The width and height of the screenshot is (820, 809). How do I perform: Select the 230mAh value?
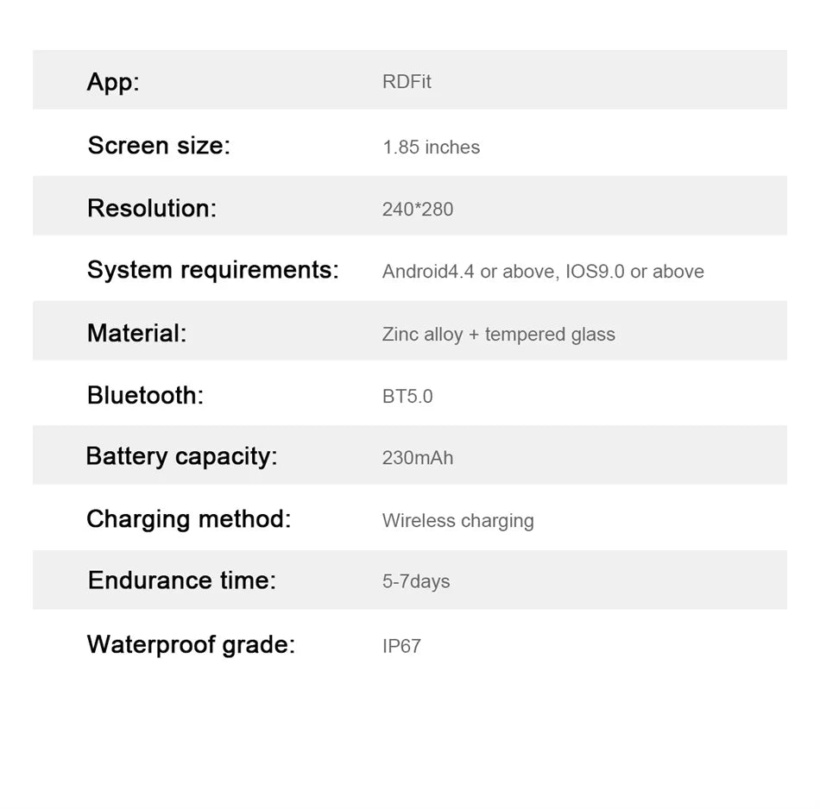(417, 458)
